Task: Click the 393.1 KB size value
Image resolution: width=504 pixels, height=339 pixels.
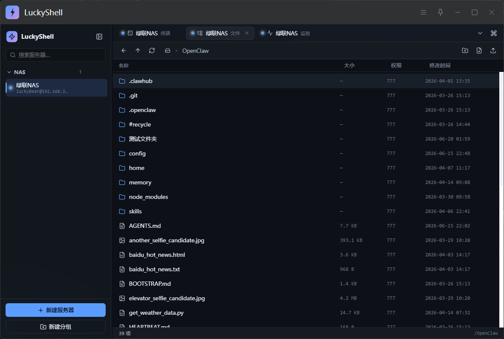Action: point(351,240)
